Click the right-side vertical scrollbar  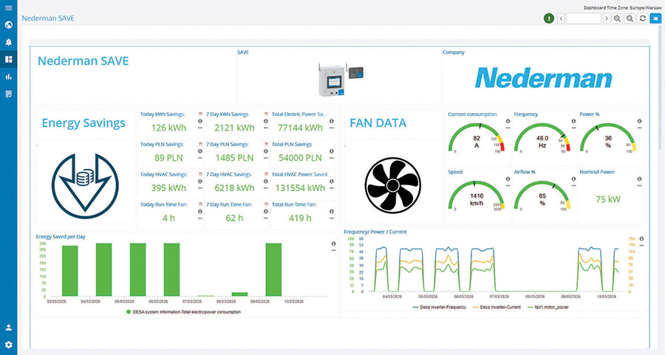pyautogui.click(x=660, y=87)
